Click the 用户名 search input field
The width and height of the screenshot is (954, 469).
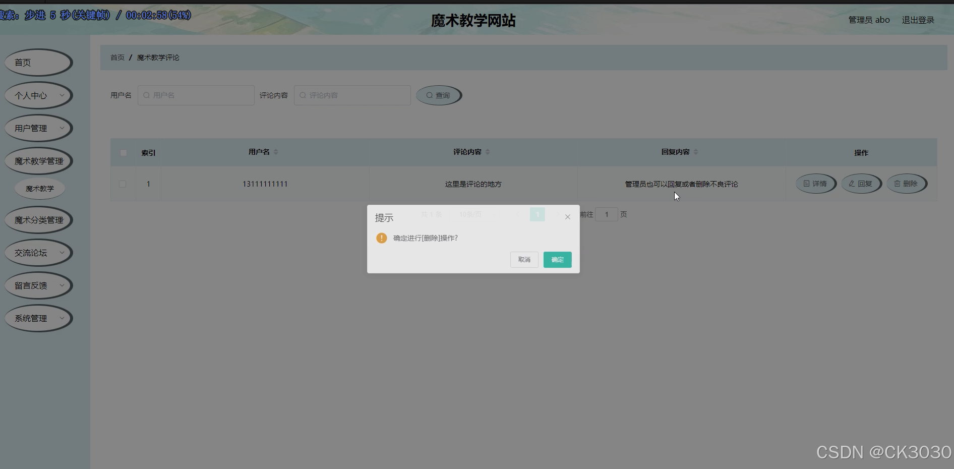(x=196, y=95)
